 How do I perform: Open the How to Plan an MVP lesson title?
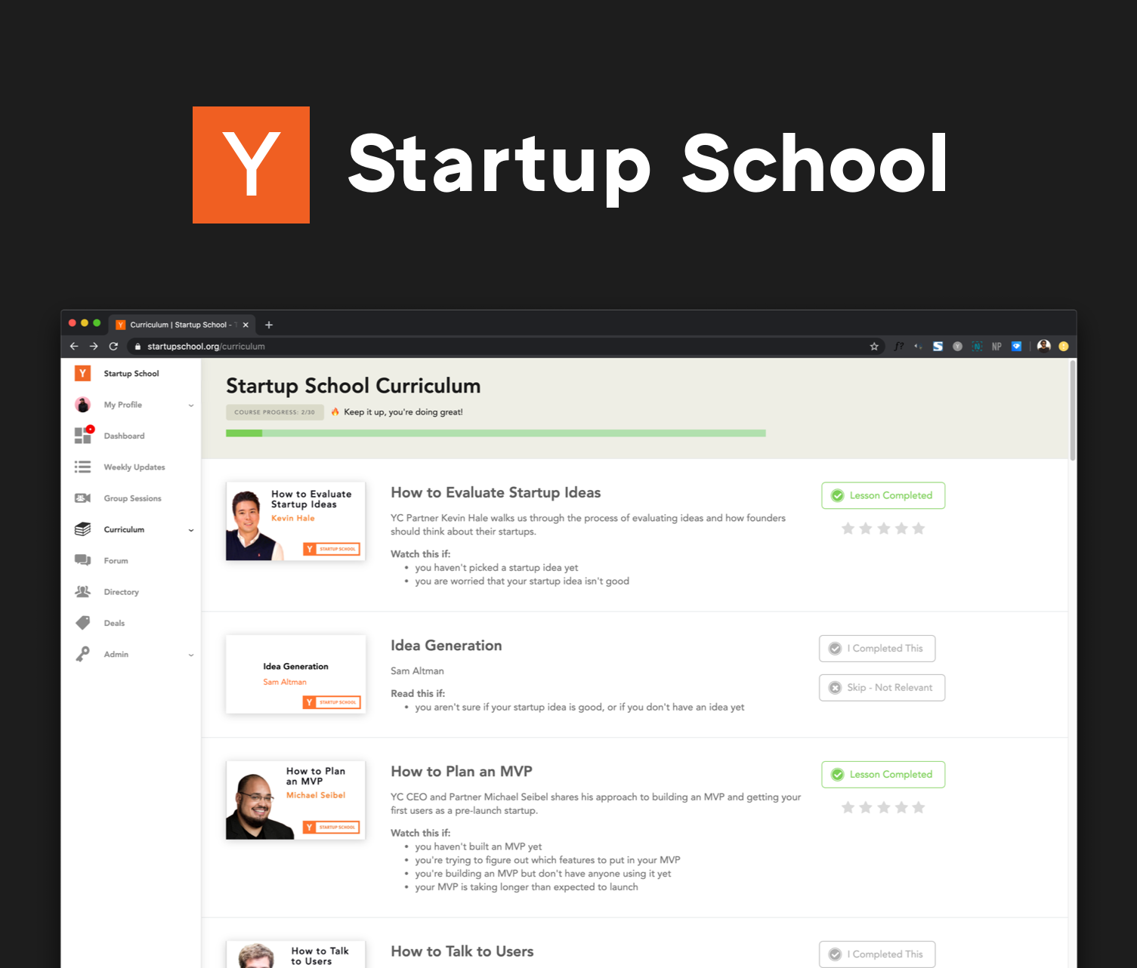(x=461, y=772)
